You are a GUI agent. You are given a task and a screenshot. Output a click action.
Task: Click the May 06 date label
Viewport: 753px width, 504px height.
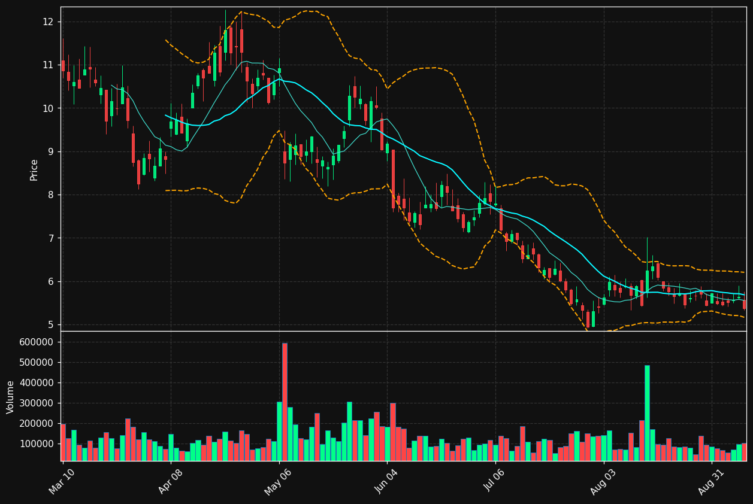point(278,482)
